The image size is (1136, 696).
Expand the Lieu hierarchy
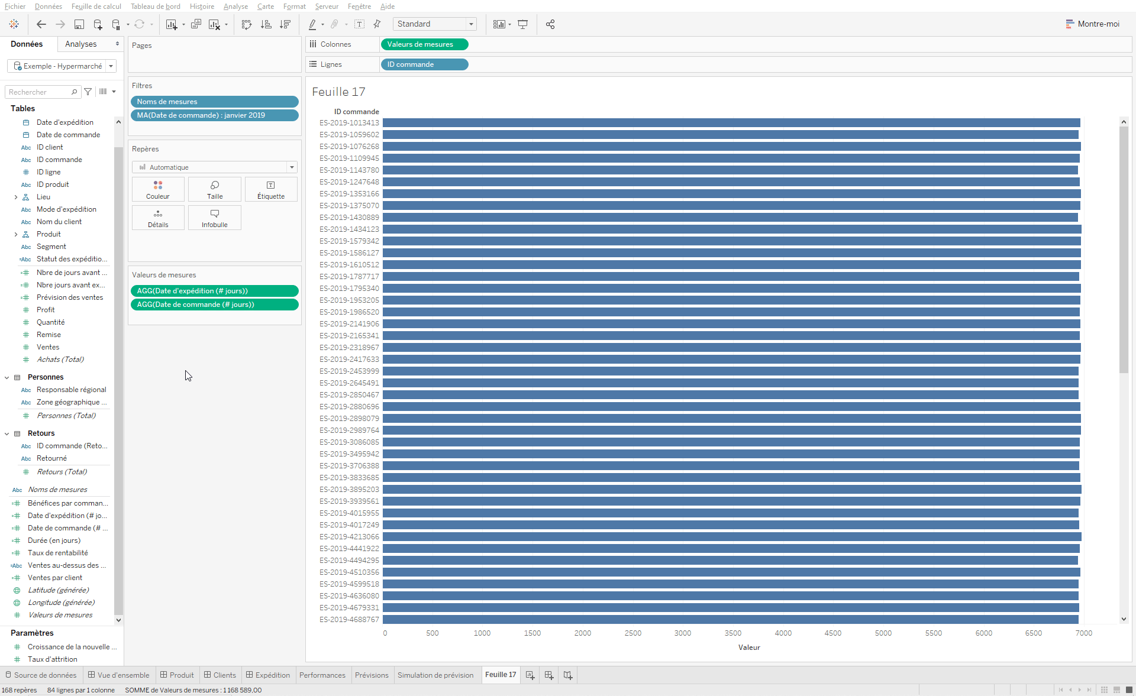click(16, 197)
